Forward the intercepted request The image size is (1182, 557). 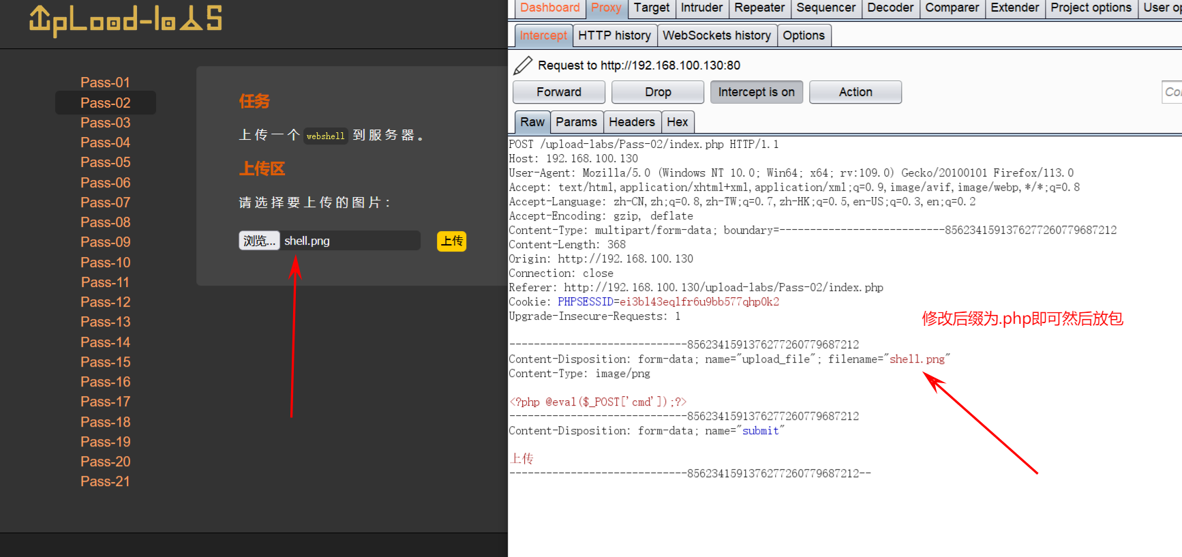coord(559,92)
